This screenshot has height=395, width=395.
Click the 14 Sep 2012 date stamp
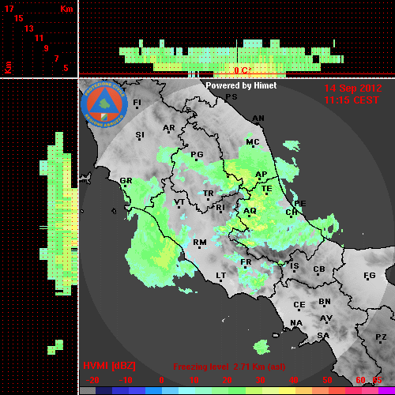[x=353, y=88]
